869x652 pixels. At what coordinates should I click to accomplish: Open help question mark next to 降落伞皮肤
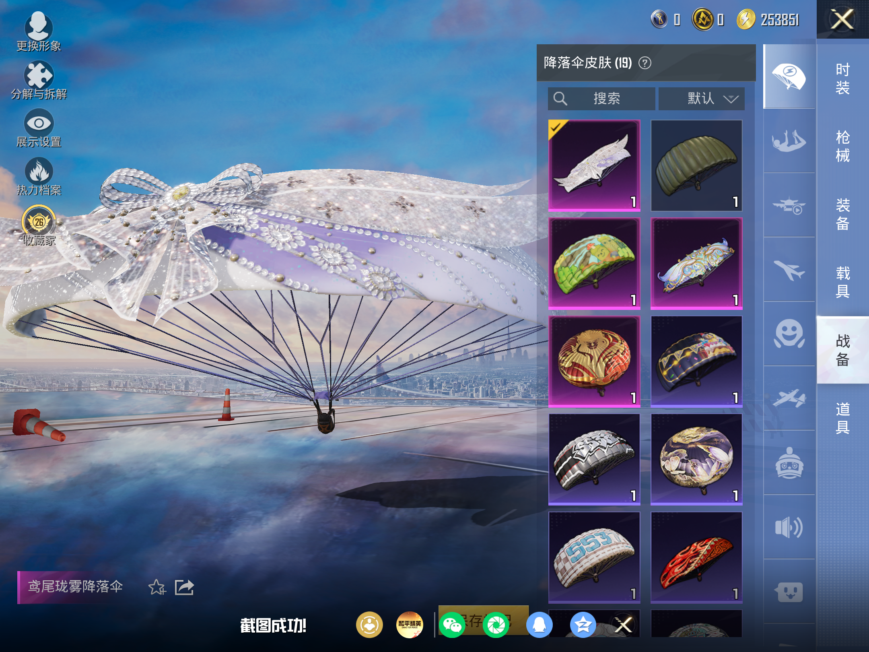[645, 63]
